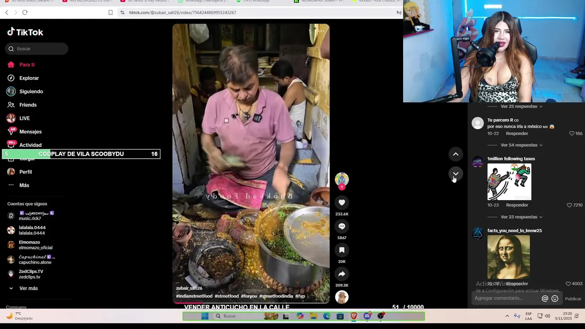Viewport: 585px width, 329px height.
Task: Expand Ver 25 respuestas replies
Action: click(x=521, y=106)
